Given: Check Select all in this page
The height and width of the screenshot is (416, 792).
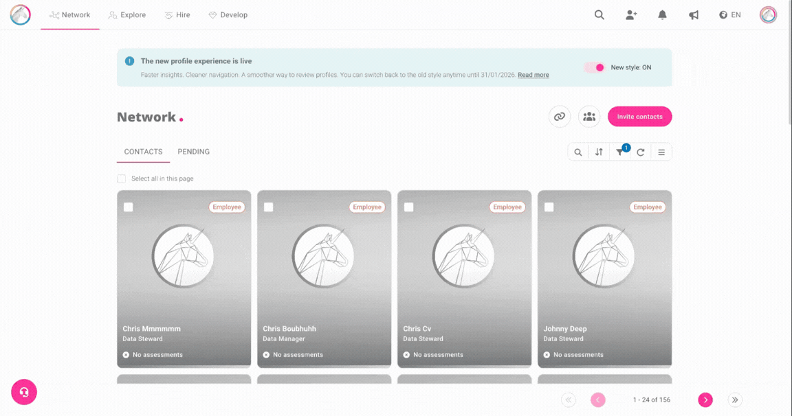Looking at the screenshot, I should pyautogui.click(x=122, y=178).
